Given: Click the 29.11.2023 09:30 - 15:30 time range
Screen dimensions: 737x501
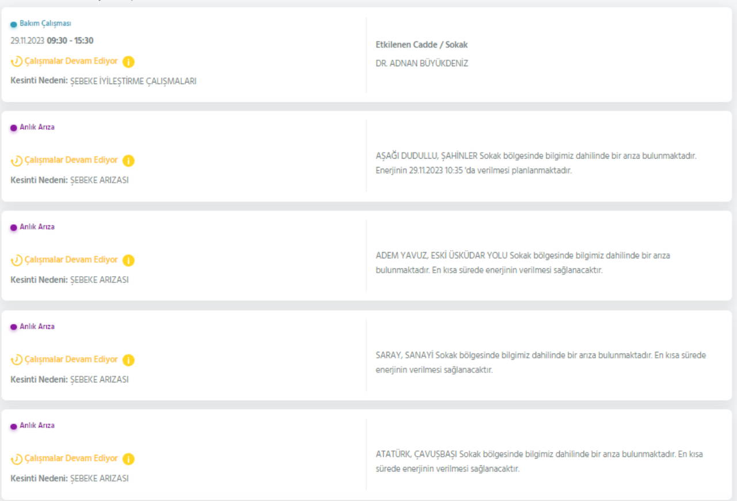Looking at the screenshot, I should pyautogui.click(x=52, y=41).
